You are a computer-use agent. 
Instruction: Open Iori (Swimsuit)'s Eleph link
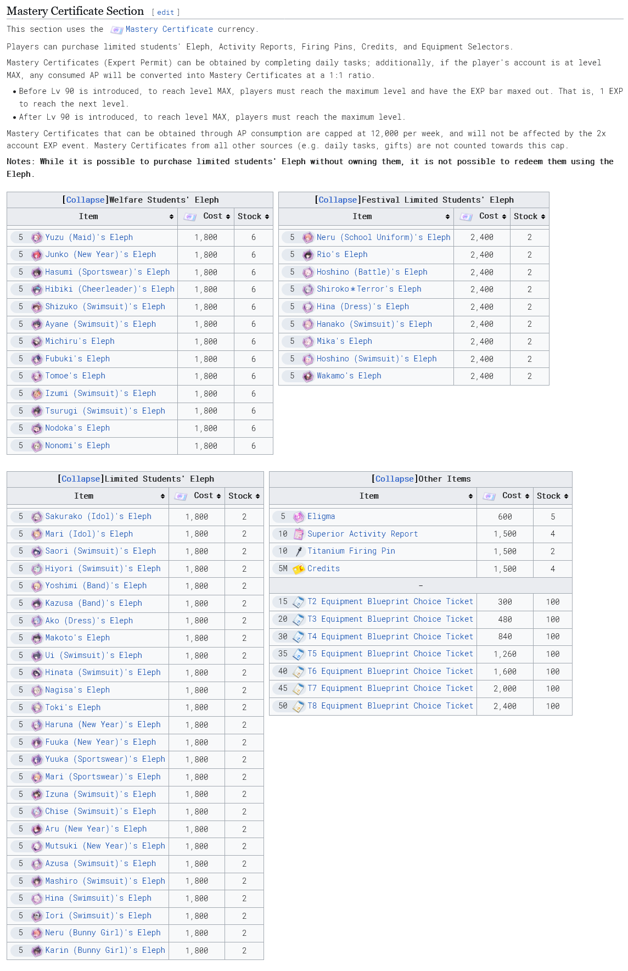[x=98, y=916]
